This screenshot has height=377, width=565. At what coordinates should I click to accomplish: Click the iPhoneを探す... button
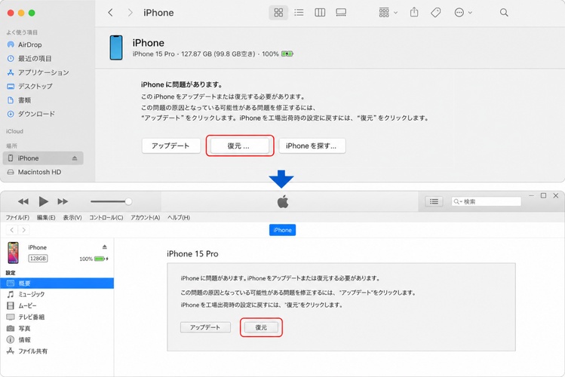coord(312,146)
